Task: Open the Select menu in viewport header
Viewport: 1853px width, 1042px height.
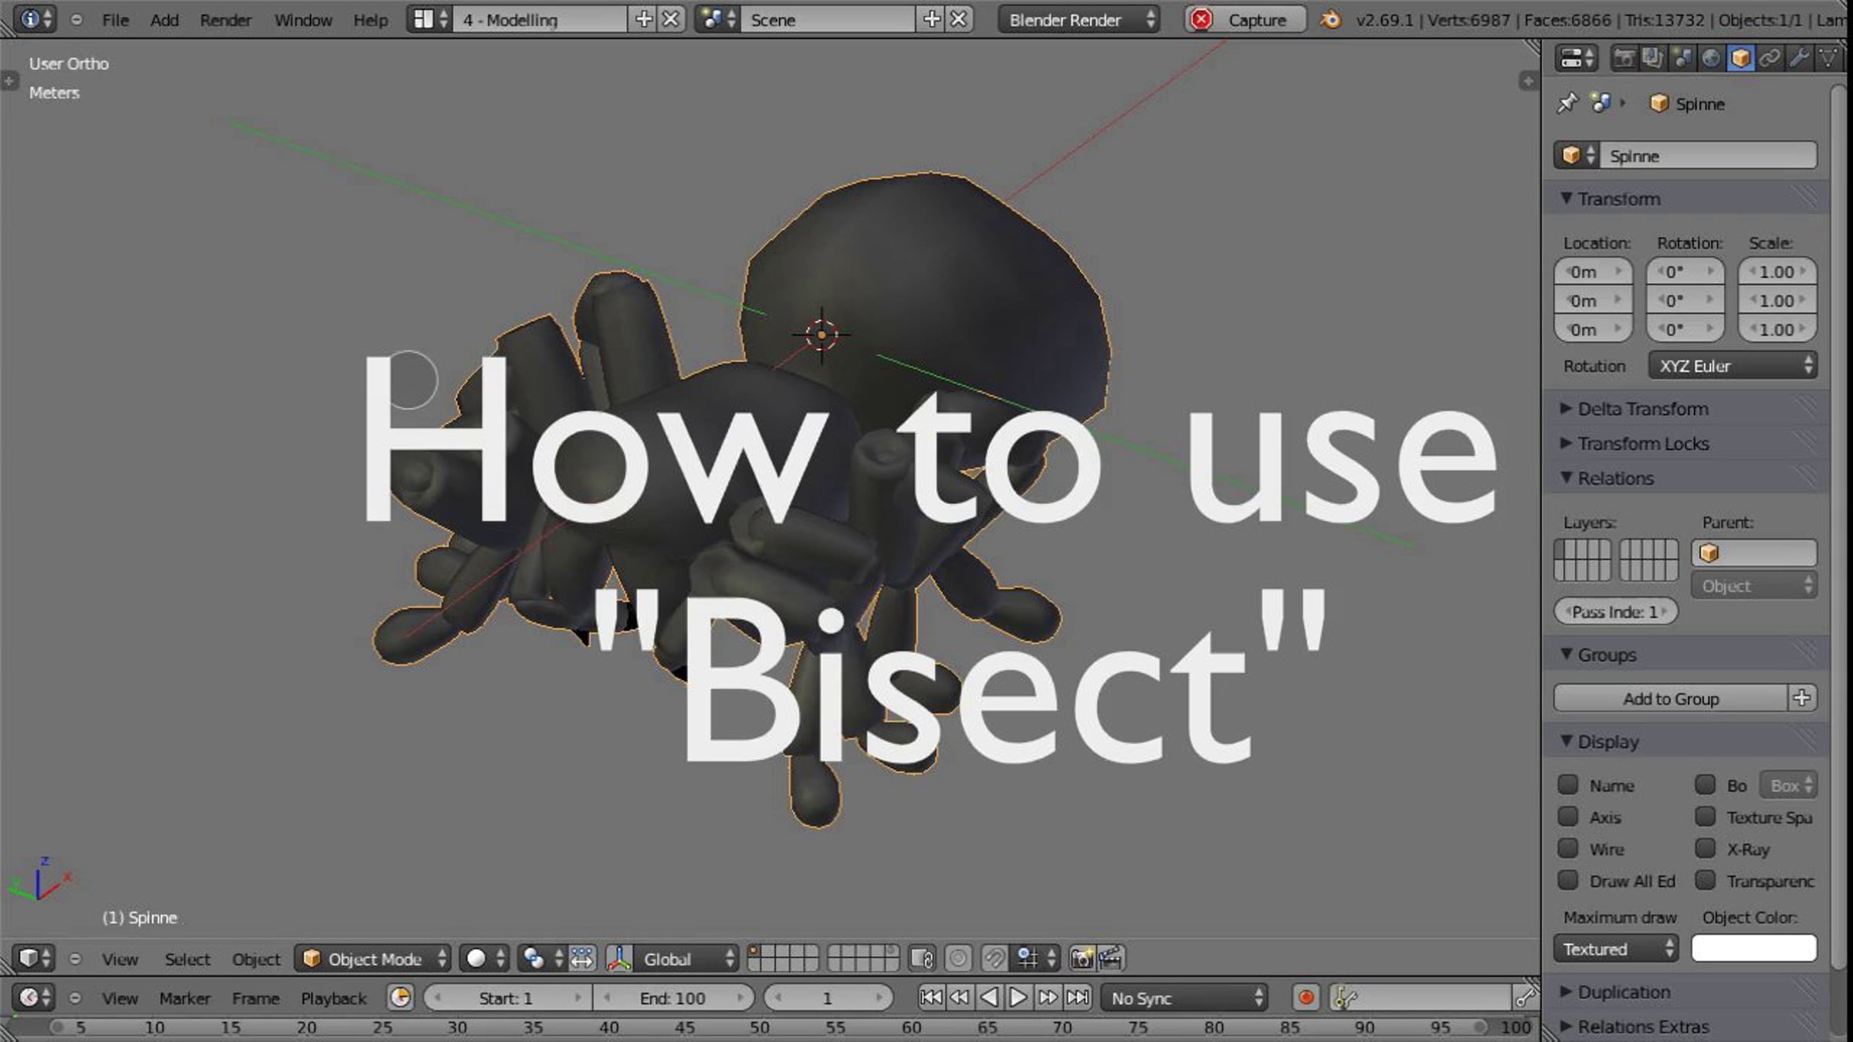Action: 187,959
